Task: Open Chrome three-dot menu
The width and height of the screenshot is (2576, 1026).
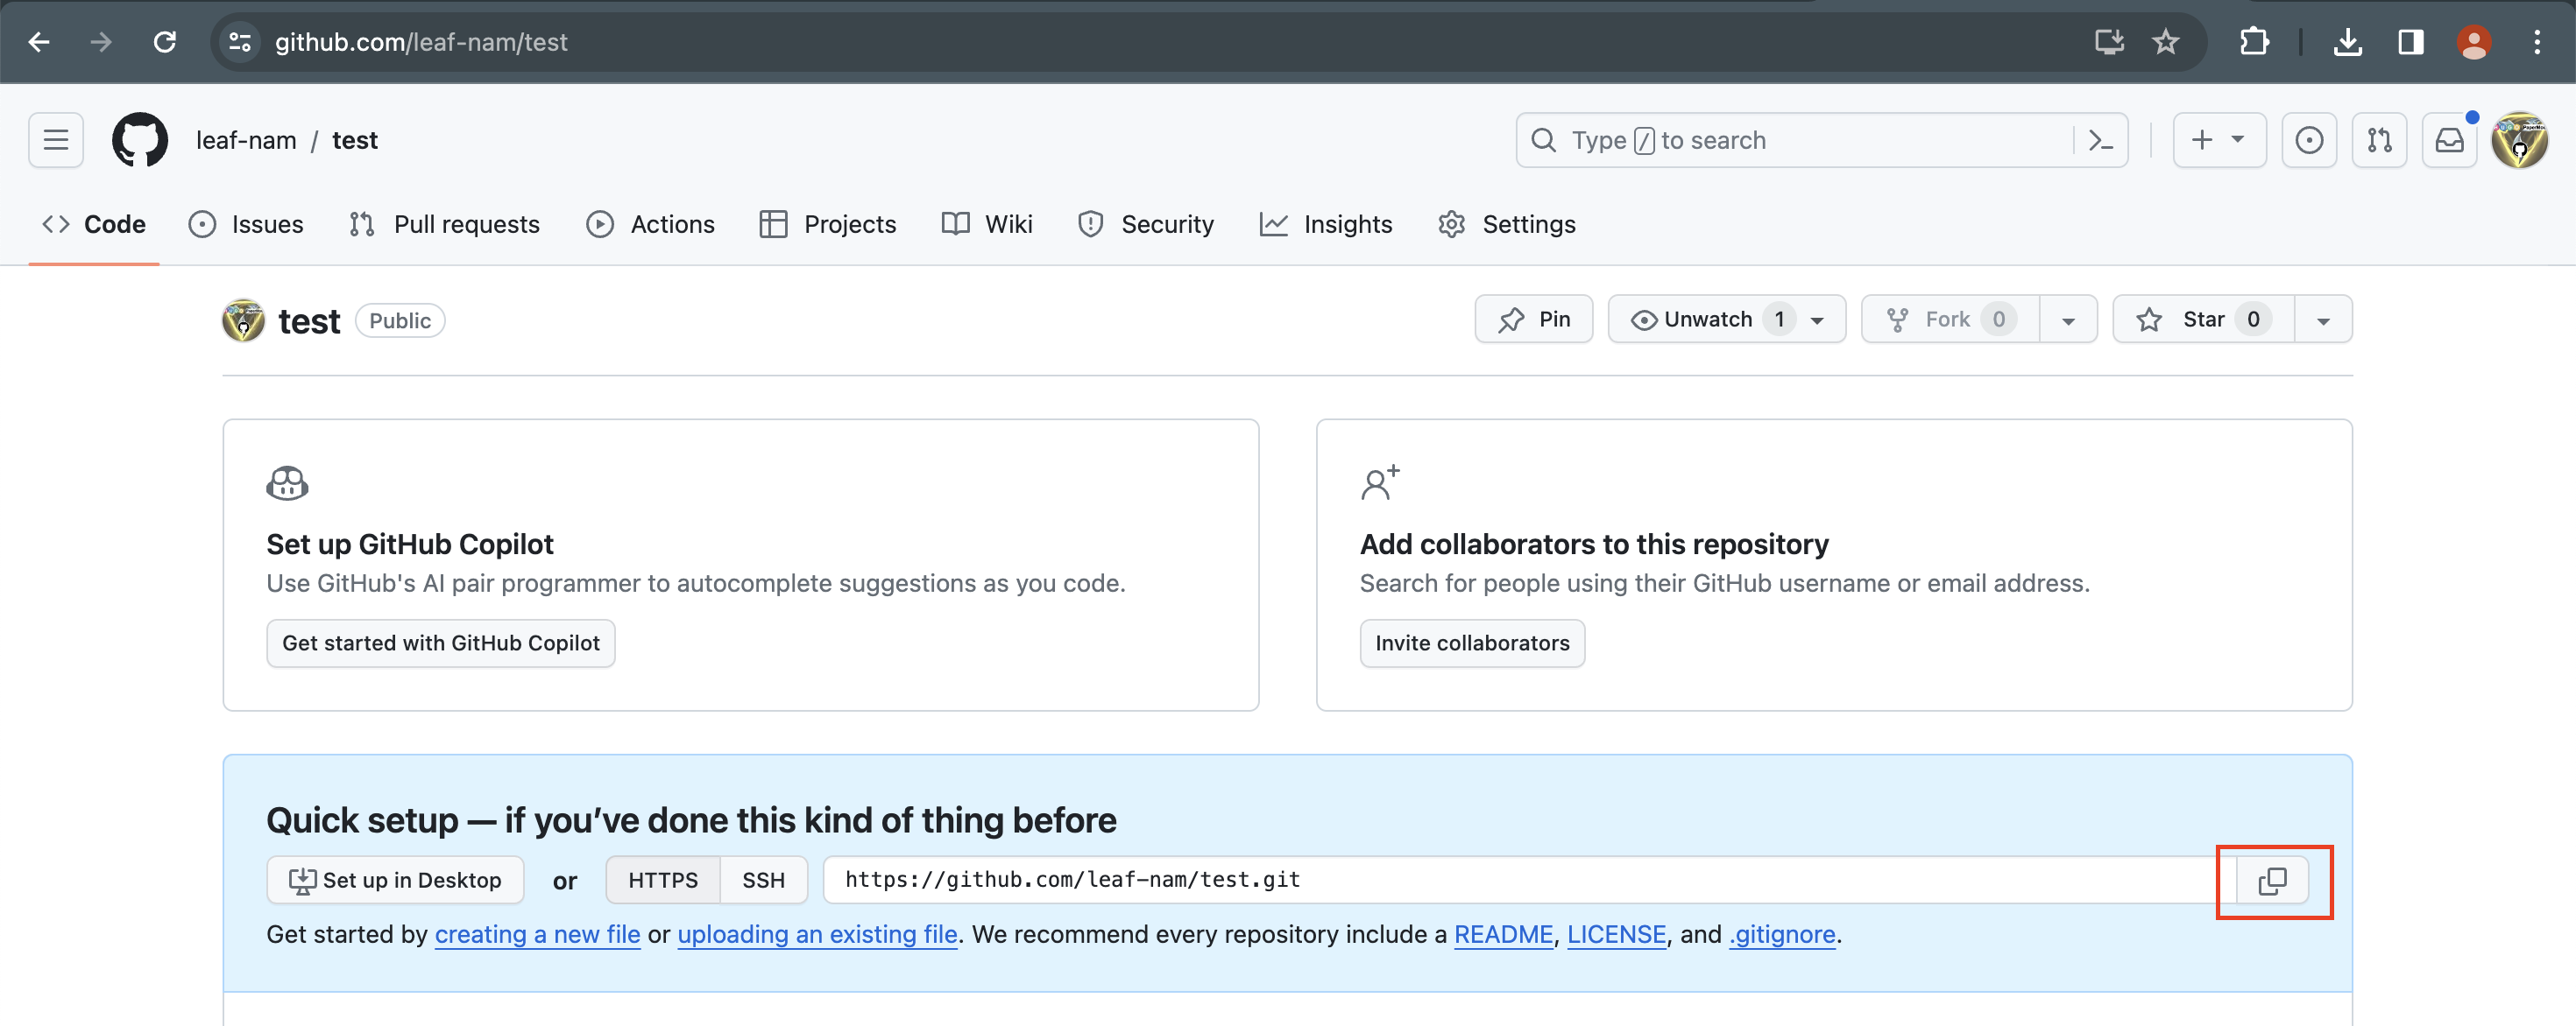Action: tap(2537, 42)
